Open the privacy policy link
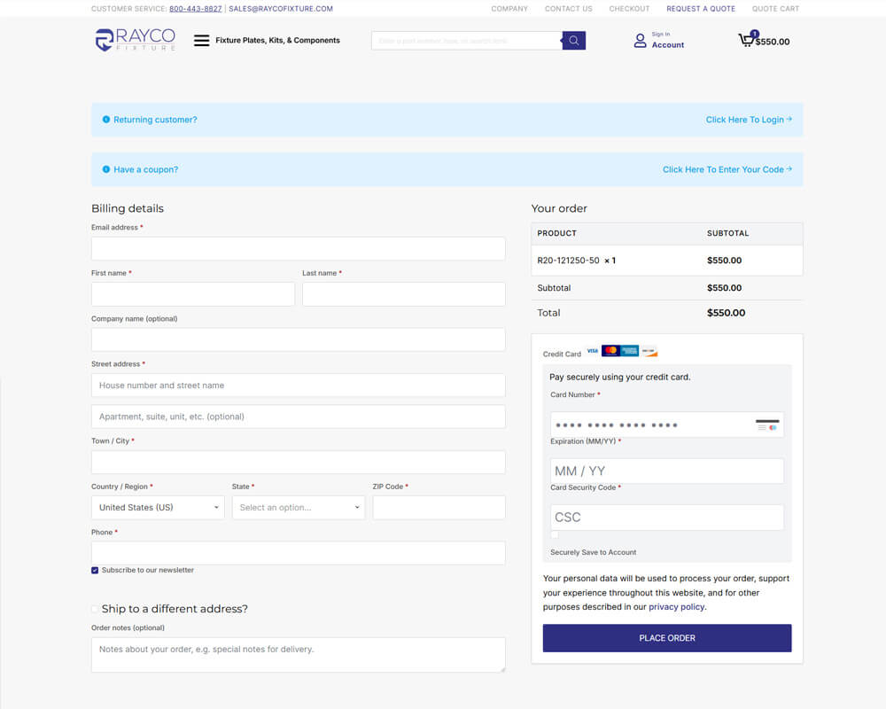 [x=676, y=607]
